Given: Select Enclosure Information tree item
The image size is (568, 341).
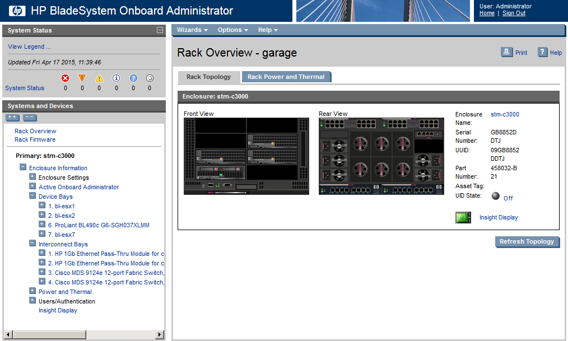Looking at the screenshot, I should pos(58,168).
